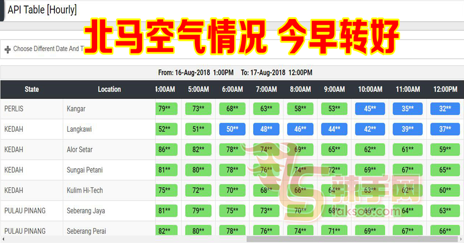464x243 pixels.
Task: Click the Location column header
Action: 109,89
